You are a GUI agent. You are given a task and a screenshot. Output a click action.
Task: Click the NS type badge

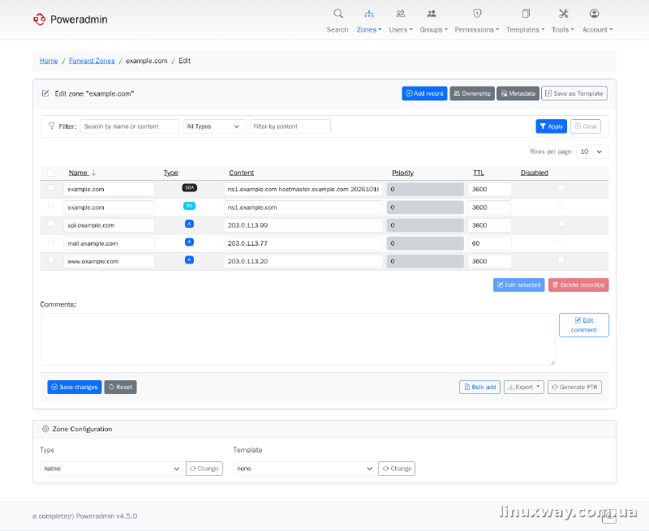click(189, 206)
